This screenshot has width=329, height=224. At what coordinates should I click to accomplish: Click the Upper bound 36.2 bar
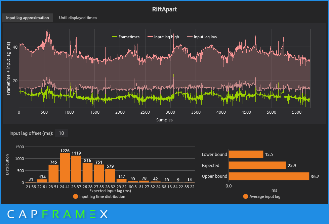(269, 176)
